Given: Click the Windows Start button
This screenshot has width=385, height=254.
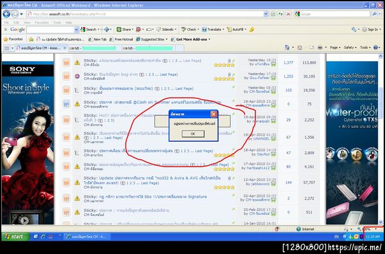Looking at the screenshot, I should [x=15, y=237].
